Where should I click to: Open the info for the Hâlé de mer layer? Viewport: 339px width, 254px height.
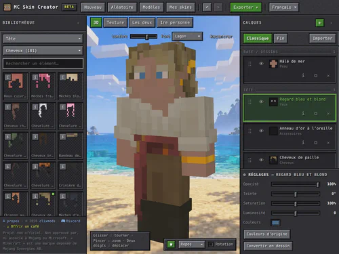click(x=303, y=75)
